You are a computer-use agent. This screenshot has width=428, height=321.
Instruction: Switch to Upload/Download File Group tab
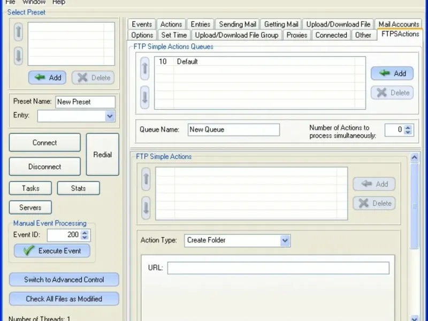click(x=236, y=35)
